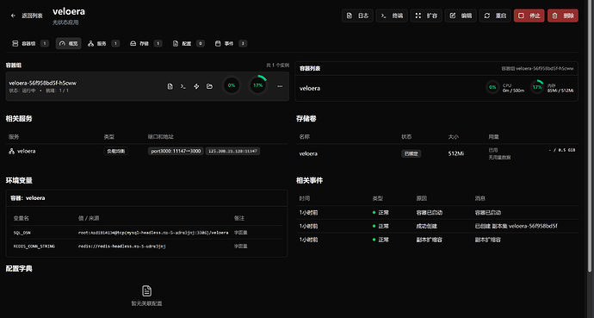Click the 0% CPU gauge in pod row
Image resolution: width=594 pixels, height=318 pixels.
coord(231,85)
